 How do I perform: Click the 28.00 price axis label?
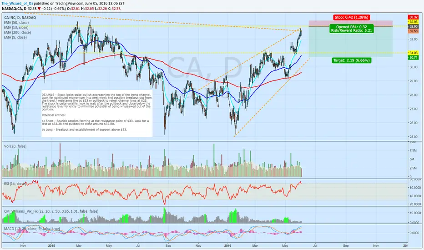click(x=413, y=95)
